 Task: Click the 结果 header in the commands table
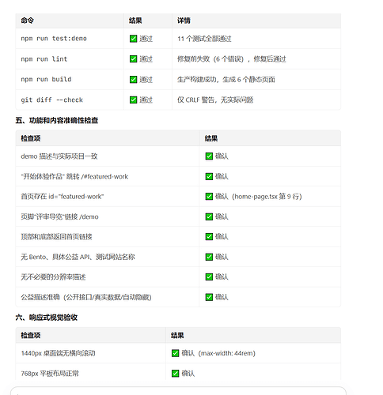135,21
